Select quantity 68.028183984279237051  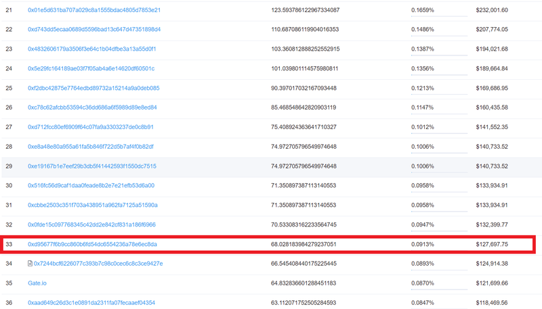pos(304,244)
